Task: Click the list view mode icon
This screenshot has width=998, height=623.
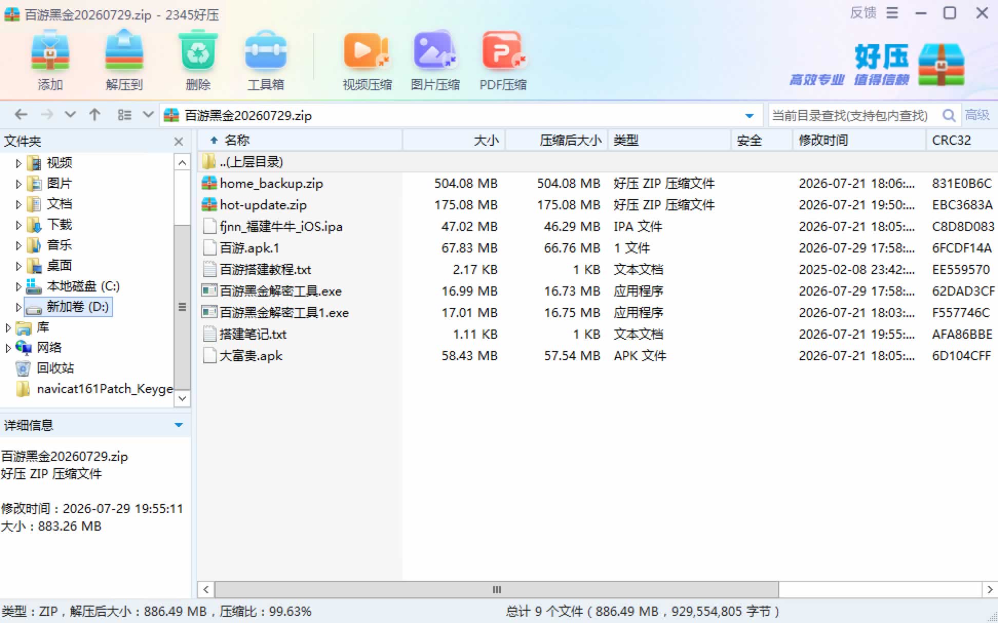Action: [125, 114]
